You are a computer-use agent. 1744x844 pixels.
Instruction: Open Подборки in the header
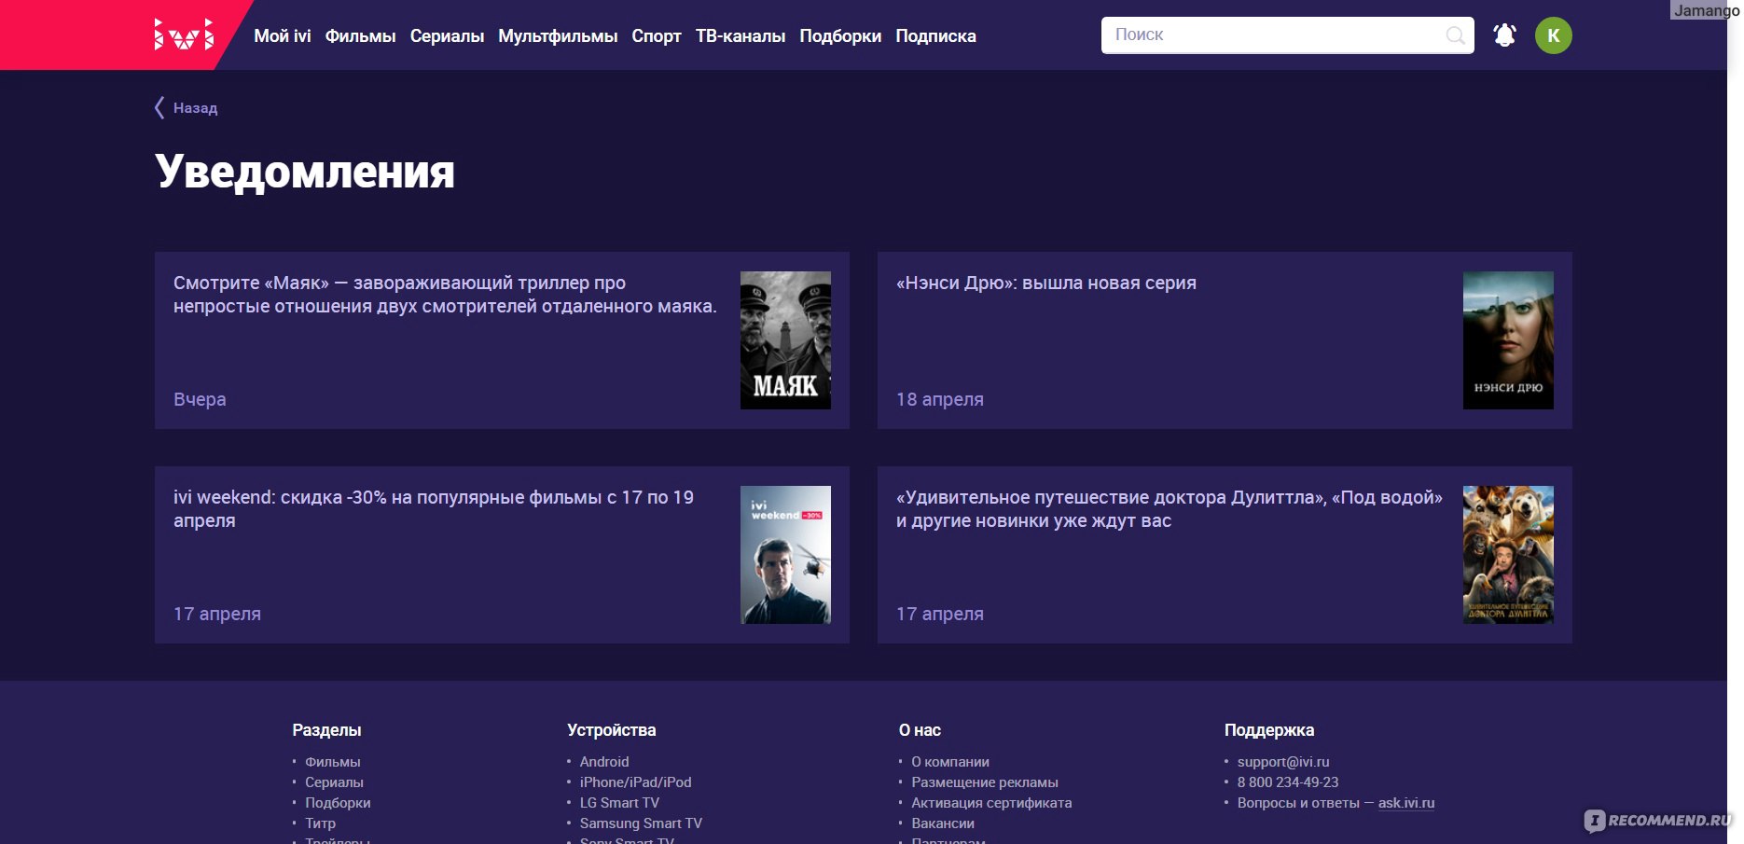pyautogui.click(x=840, y=35)
